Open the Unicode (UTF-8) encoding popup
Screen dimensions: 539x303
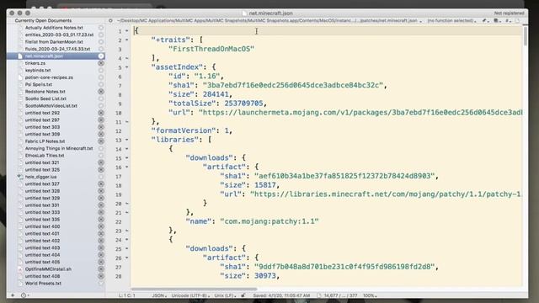coord(190,295)
